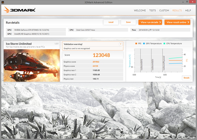Viewport: 197px width, 140px height.
Task: Select the RESULTS tab
Action: pos(177,10)
